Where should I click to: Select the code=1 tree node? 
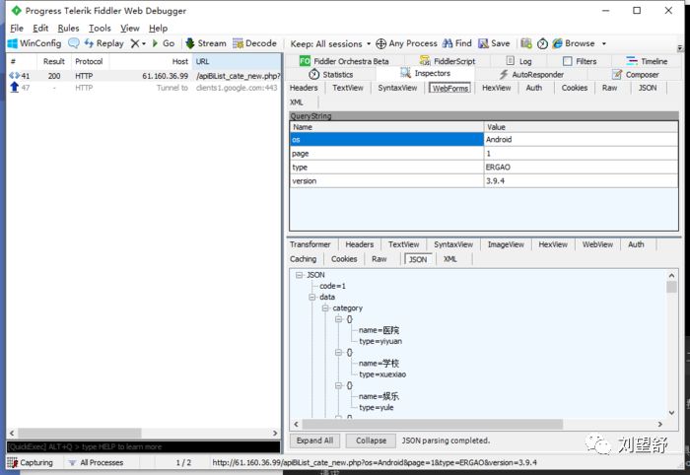pos(332,286)
